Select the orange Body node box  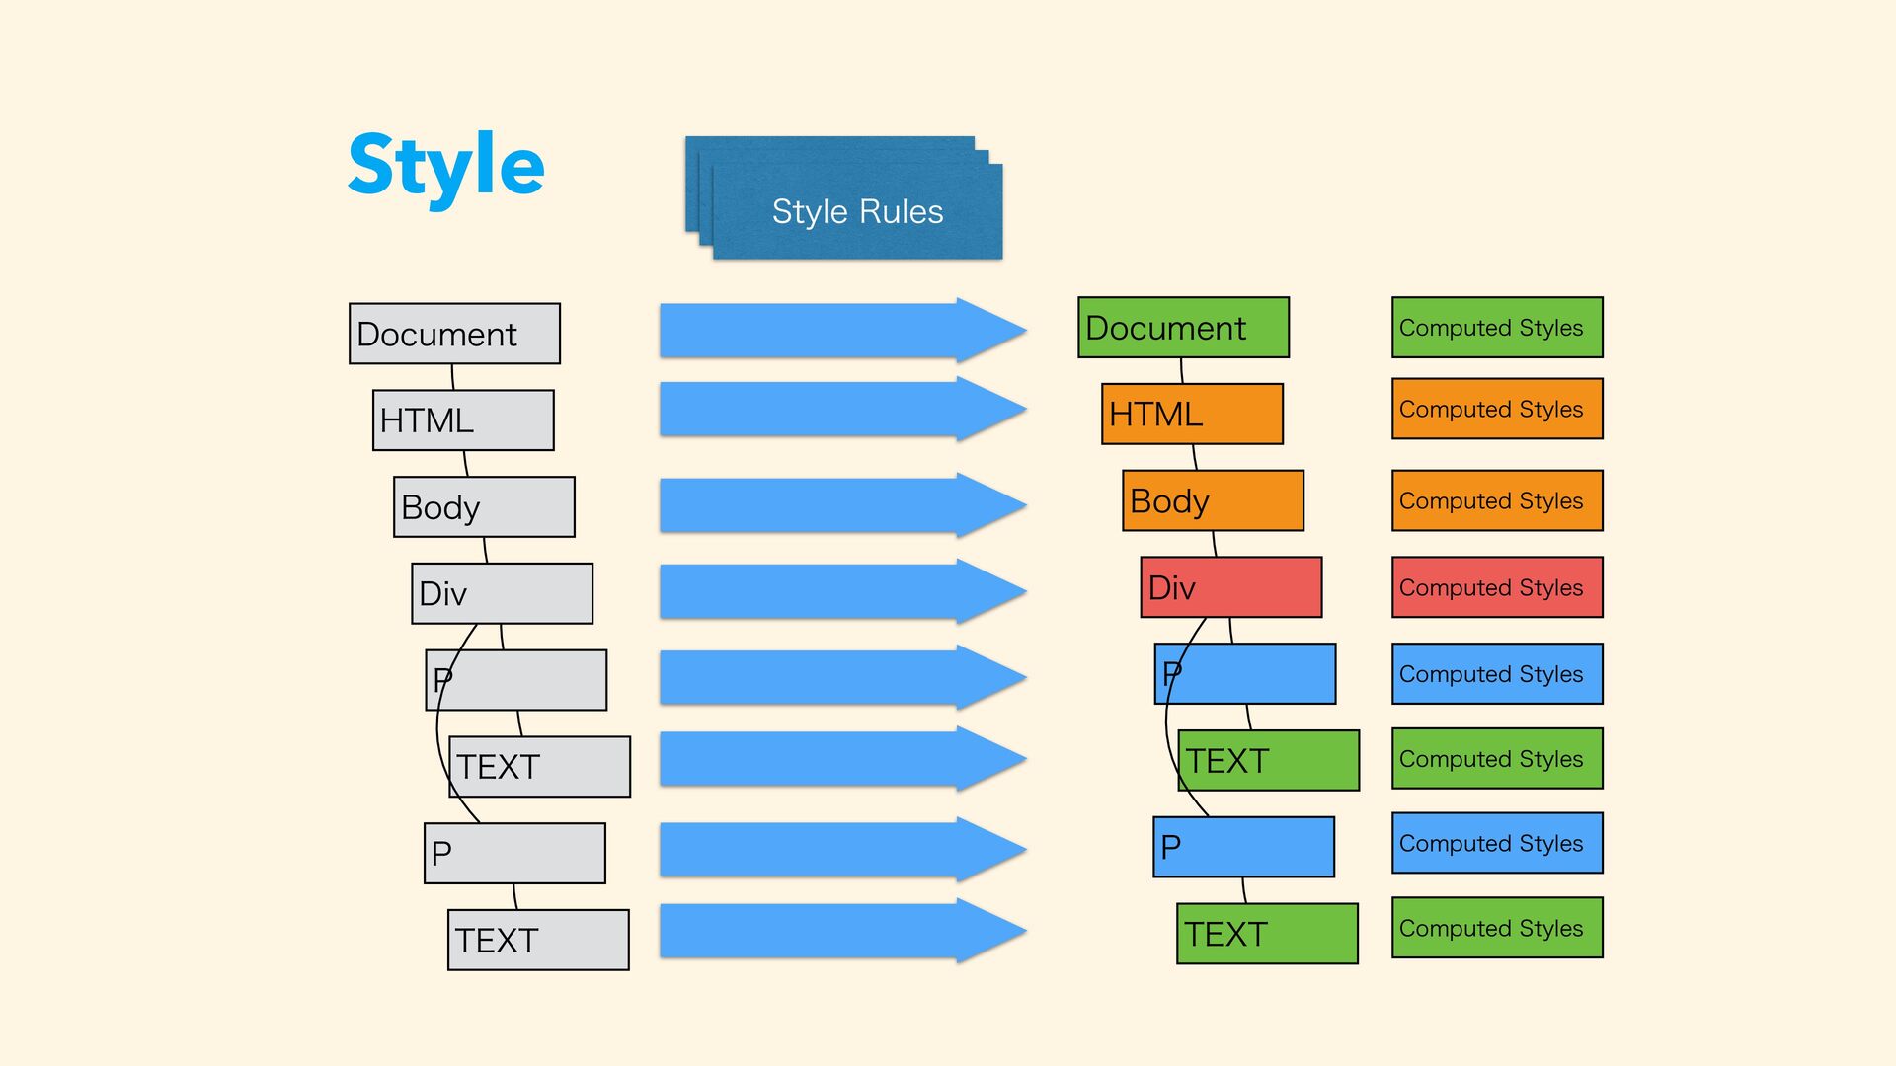1214,500
